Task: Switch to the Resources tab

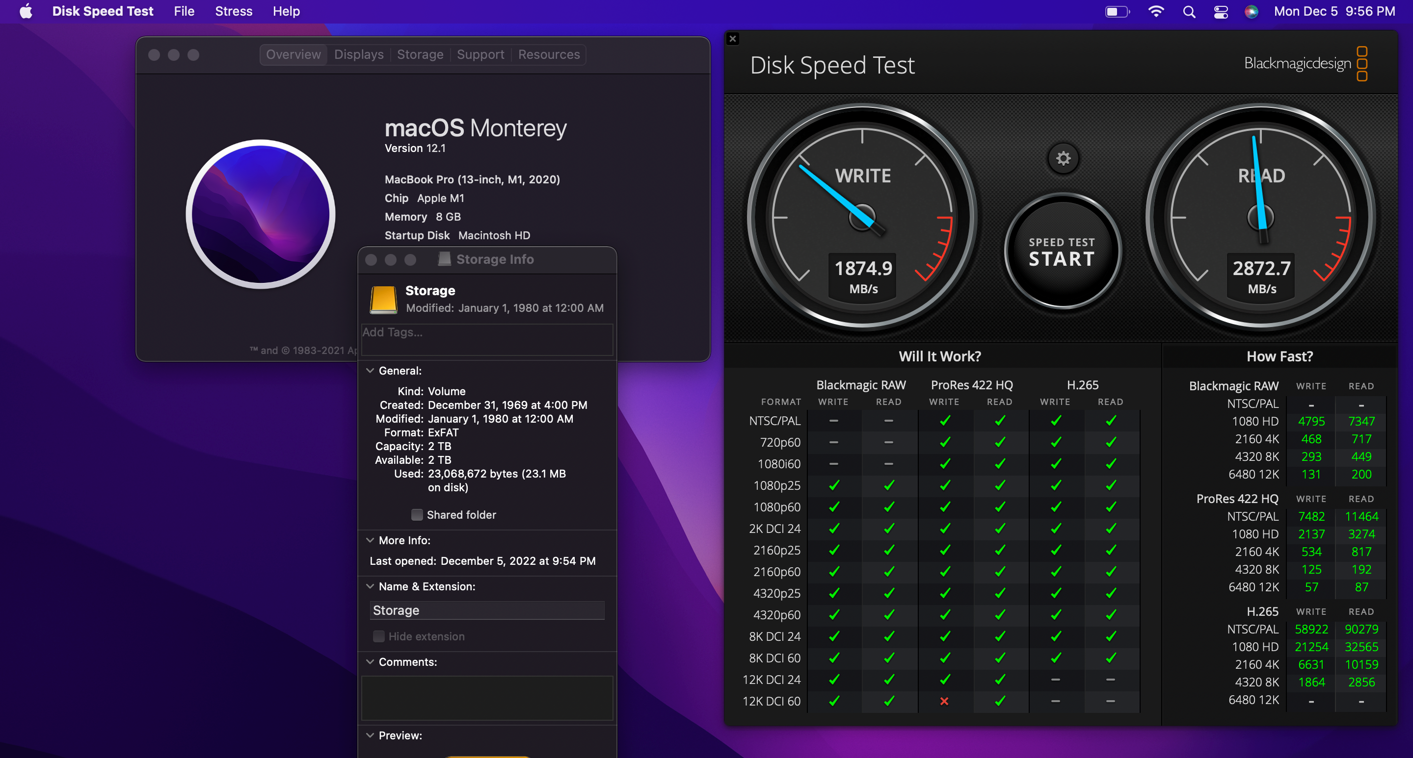Action: [x=549, y=54]
